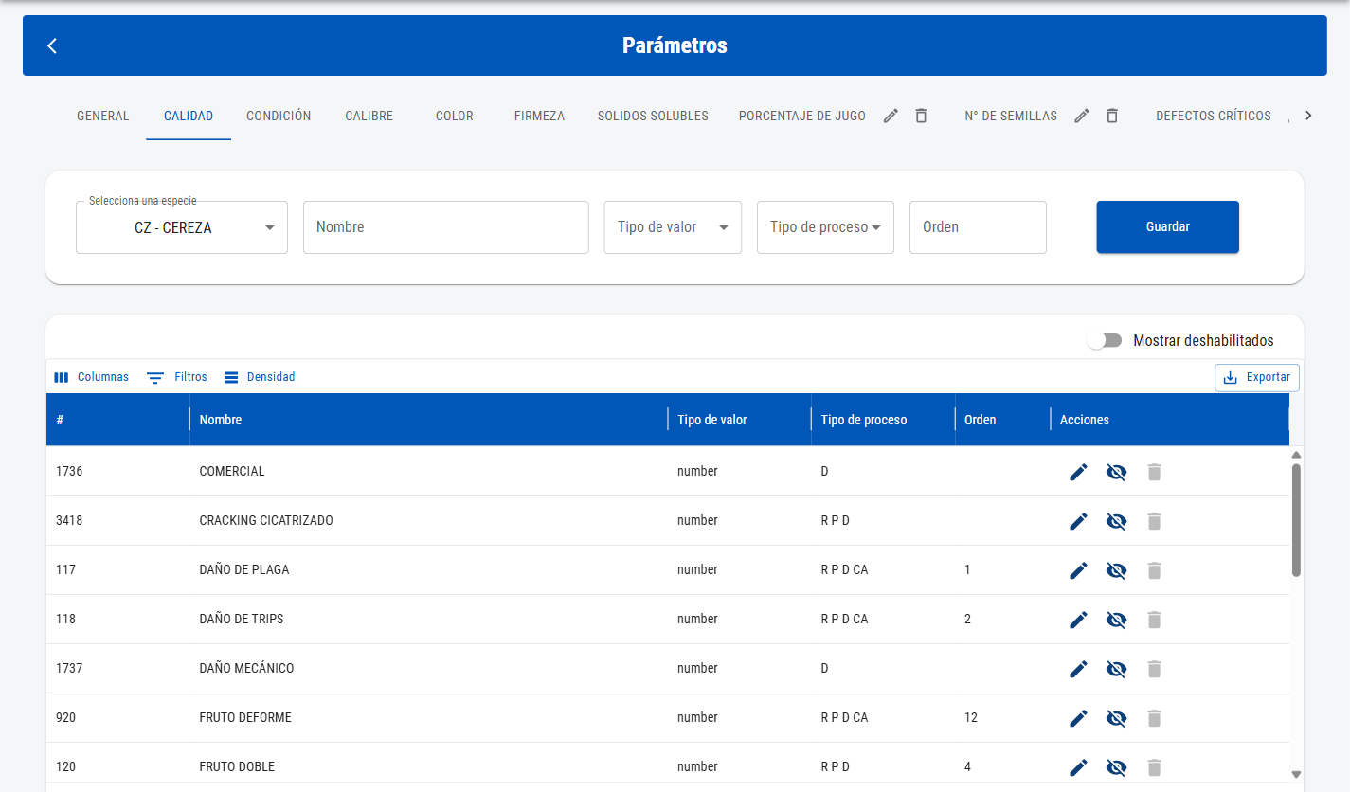
Task: Click the Orden input field
Action: click(978, 227)
